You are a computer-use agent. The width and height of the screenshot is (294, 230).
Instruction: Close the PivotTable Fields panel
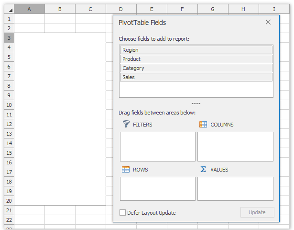(x=268, y=22)
